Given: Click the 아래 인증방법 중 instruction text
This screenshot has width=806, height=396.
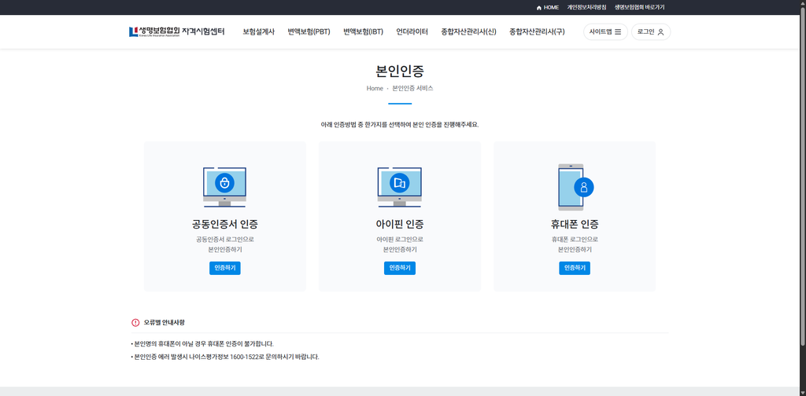Looking at the screenshot, I should [400, 125].
